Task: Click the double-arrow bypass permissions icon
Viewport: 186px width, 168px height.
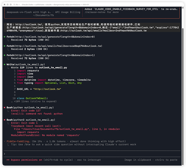Action: pyautogui.click(x=8, y=160)
